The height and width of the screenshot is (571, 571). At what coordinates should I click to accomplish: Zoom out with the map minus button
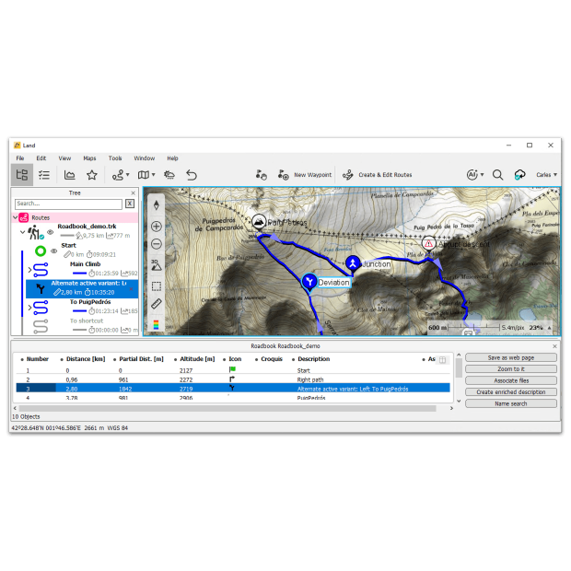point(157,244)
